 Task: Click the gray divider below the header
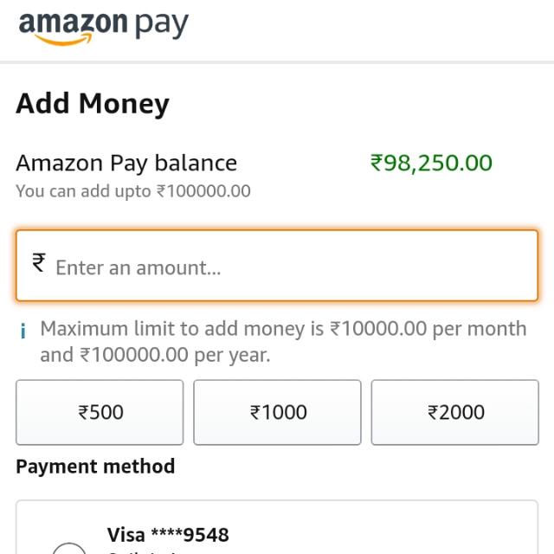[277, 62]
